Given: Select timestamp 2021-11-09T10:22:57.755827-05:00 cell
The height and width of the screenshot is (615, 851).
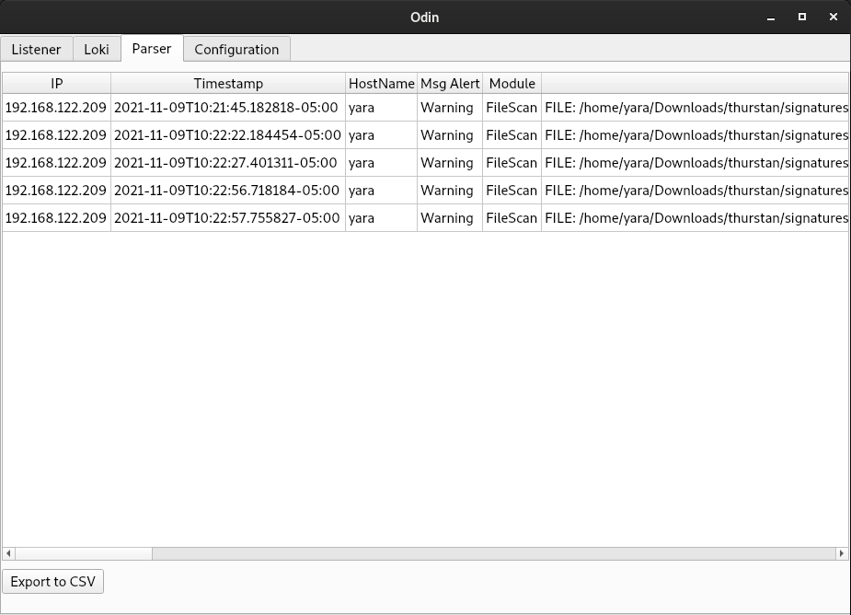Looking at the screenshot, I should coord(228,218).
